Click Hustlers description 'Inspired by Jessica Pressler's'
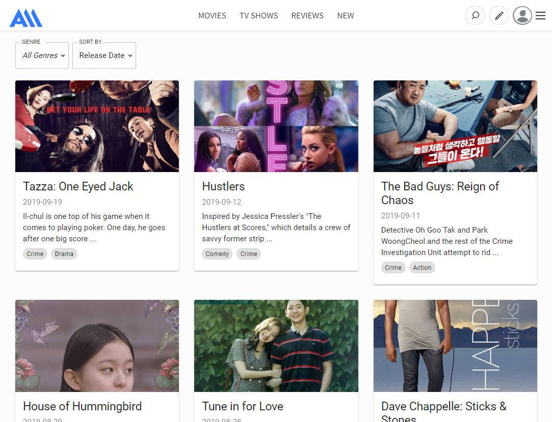 pos(276,228)
